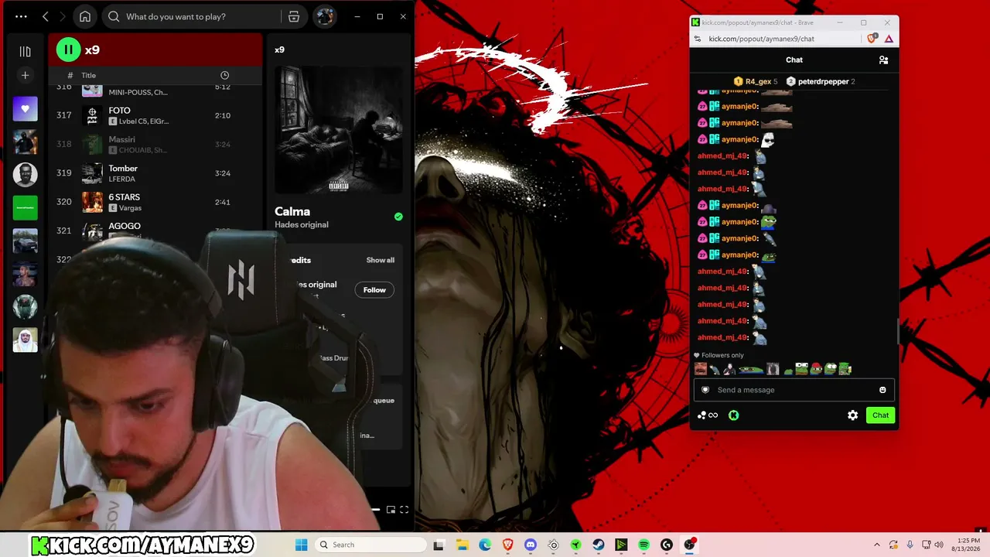Image resolution: width=990 pixels, height=557 pixels.
Task: Select track 317 FOTO
Action: pyautogui.click(x=155, y=115)
